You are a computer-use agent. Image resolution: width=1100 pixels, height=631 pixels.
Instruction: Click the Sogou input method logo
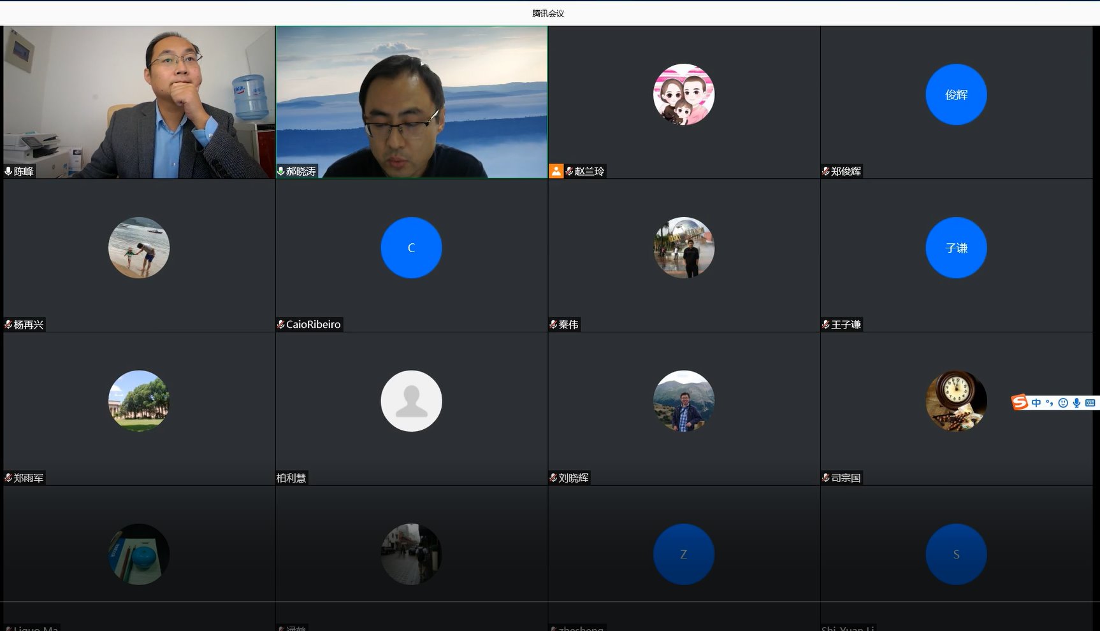1020,402
